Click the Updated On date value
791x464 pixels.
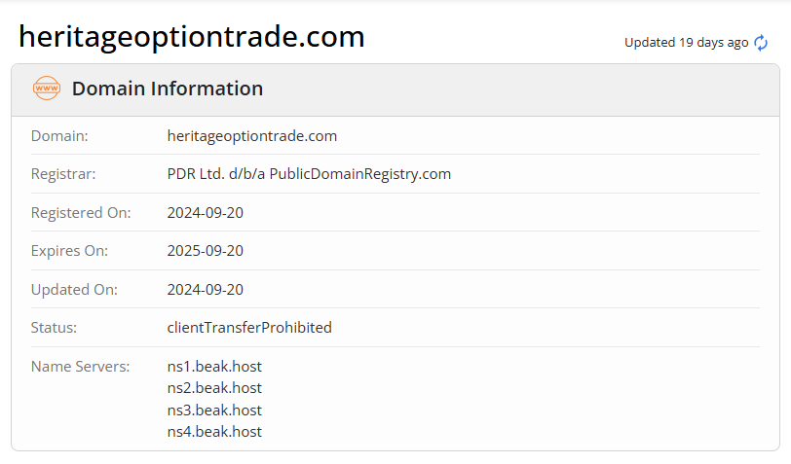coord(206,289)
